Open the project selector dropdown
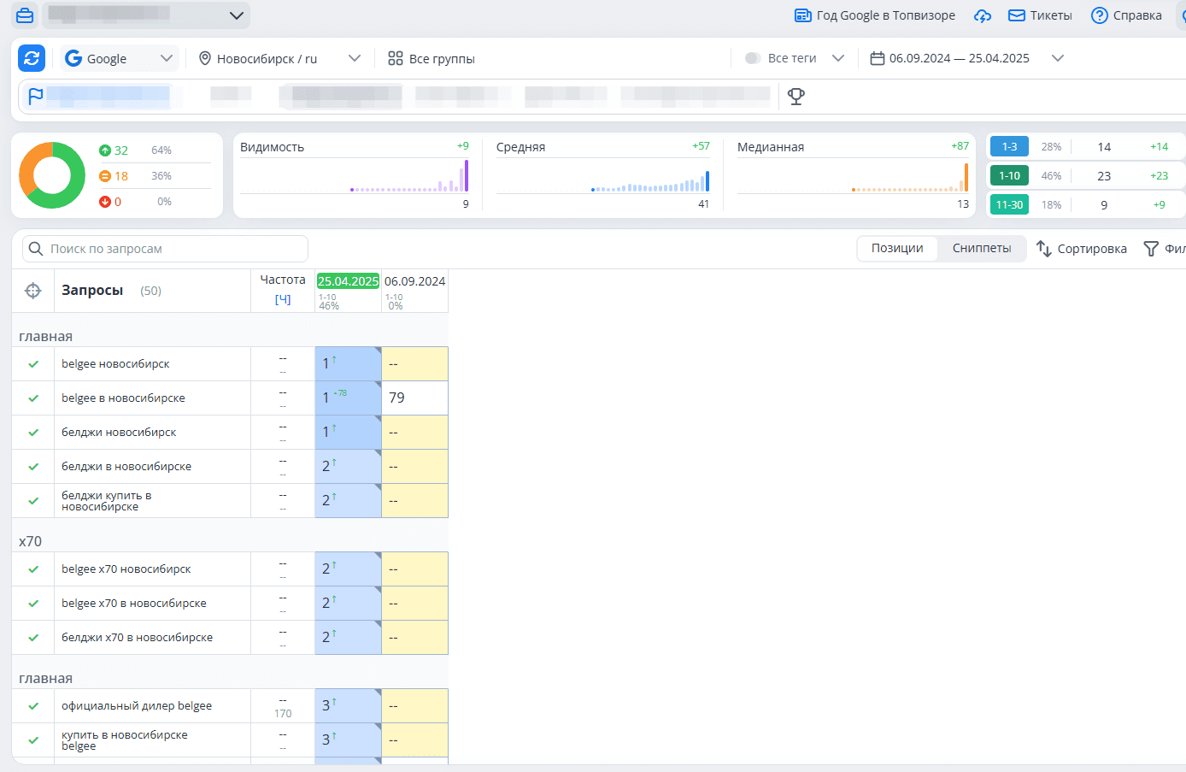This screenshot has width=1186, height=772. (146, 15)
